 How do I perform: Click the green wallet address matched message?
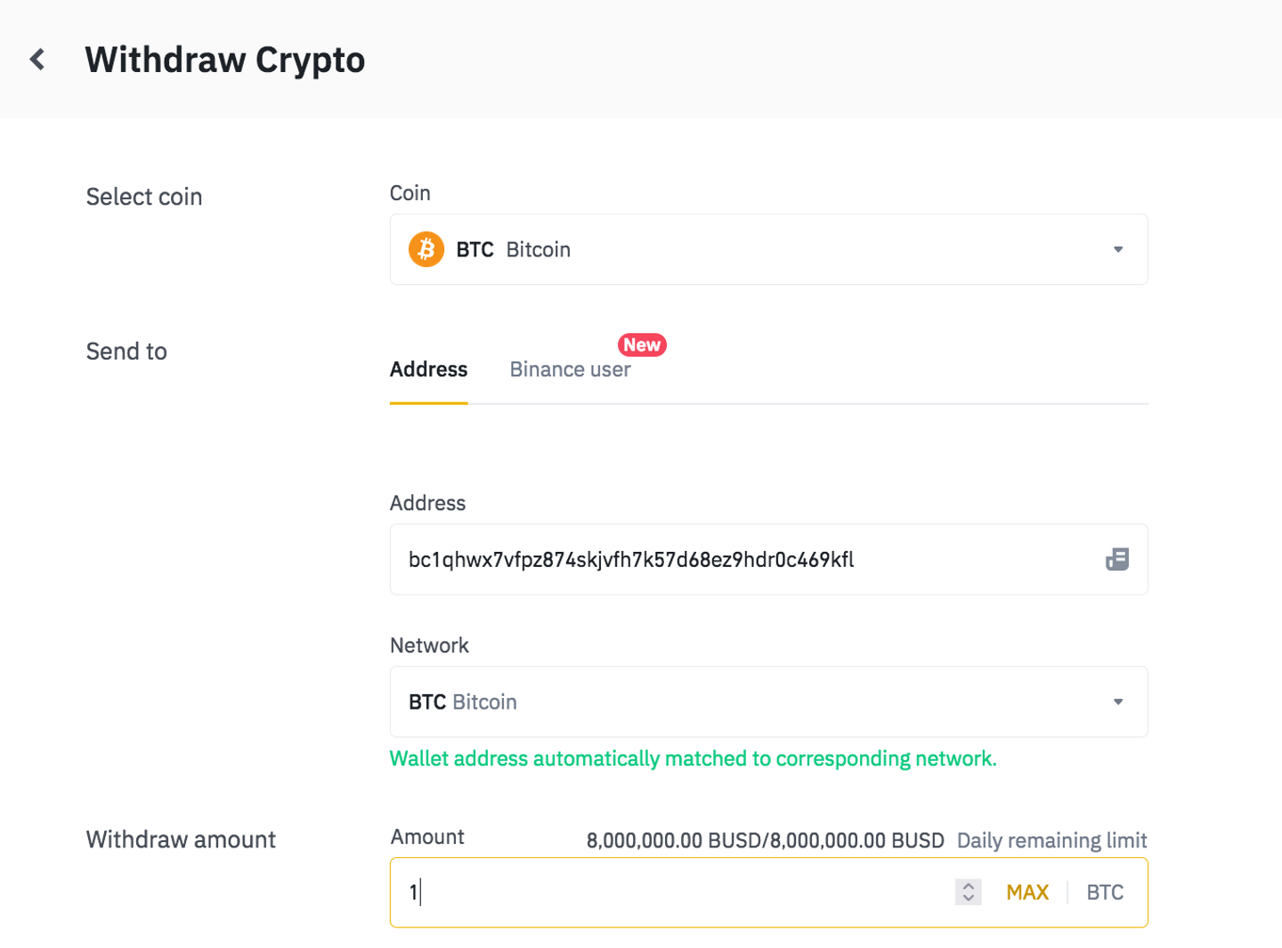pyautogui.click(x=693, y=758)
